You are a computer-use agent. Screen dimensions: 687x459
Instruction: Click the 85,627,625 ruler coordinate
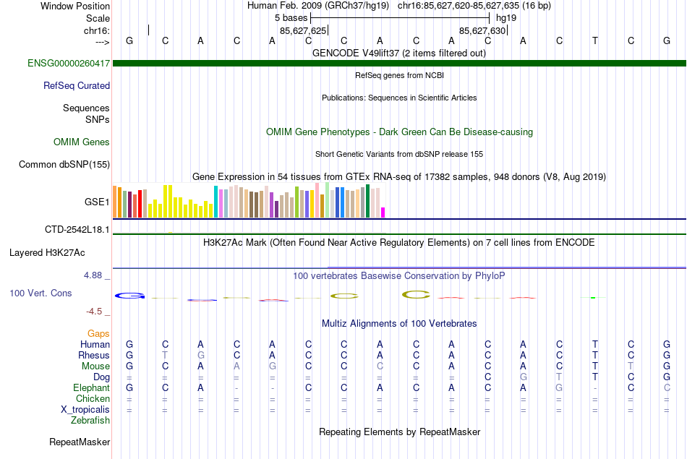(303, 30)
